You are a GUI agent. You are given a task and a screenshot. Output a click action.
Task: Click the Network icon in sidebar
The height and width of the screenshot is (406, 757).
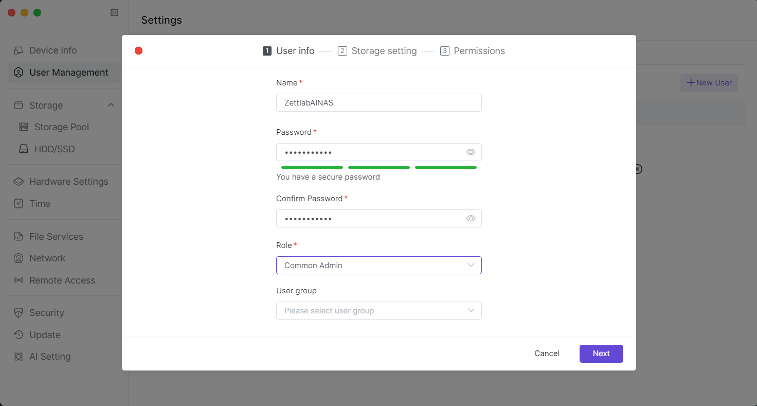(19, 258)
